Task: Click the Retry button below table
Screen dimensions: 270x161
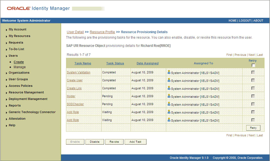Action: (x=253, y=128)
